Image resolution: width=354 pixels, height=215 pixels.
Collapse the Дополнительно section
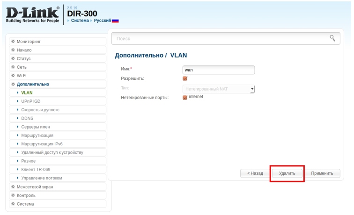point(32,84)
